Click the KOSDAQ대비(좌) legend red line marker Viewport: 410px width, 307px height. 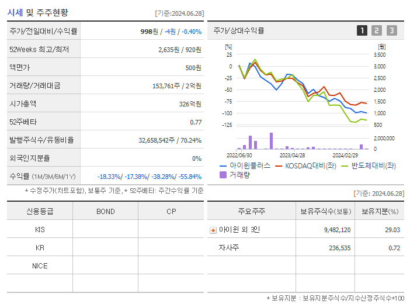[x=279, y=166]
